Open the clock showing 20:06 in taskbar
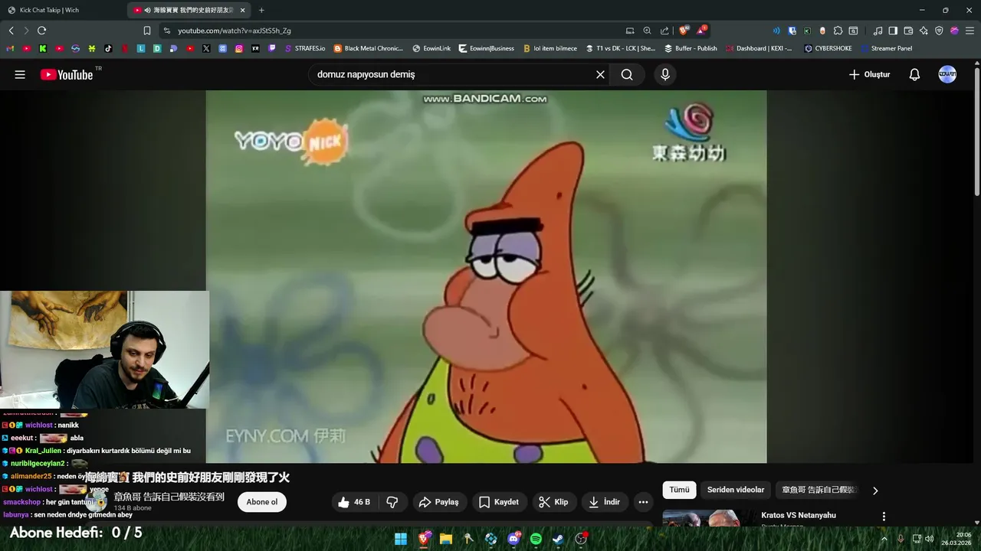Screen dimensions: 981x551 tap(956, 539)
